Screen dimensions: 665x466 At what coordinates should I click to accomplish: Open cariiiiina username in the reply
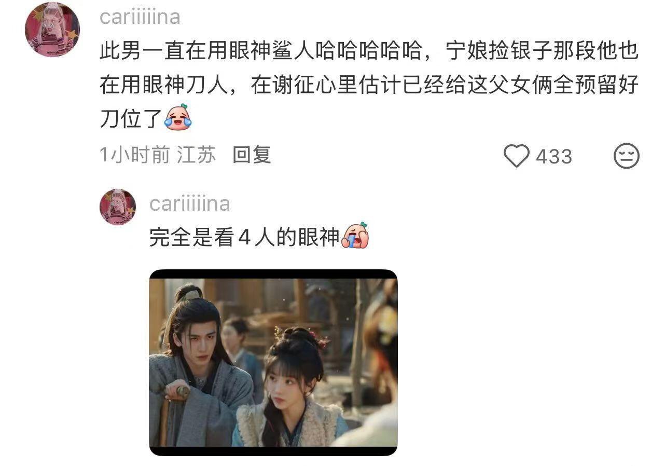(190, 204)
